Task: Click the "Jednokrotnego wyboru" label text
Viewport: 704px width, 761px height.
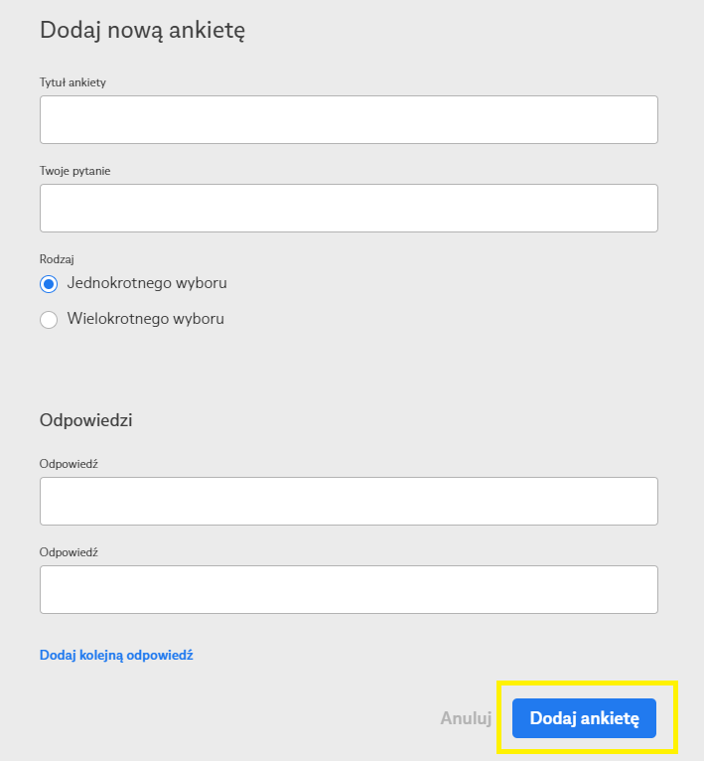Action: (147, 283)
